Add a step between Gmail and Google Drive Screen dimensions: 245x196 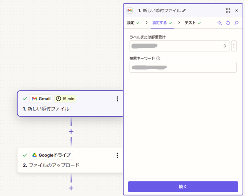[x=71, y=132]
